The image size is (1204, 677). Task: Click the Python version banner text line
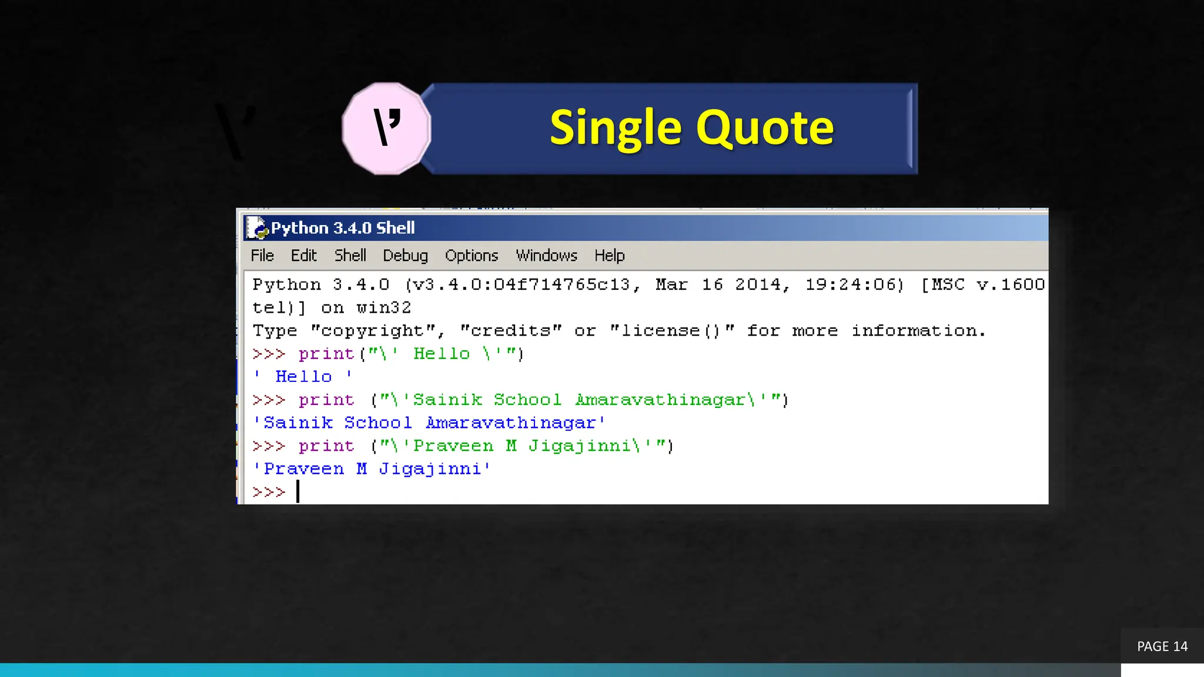point(588,285)
